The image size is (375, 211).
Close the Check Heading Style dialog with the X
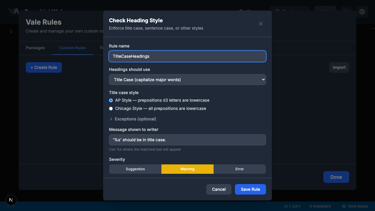click(260, 24)
